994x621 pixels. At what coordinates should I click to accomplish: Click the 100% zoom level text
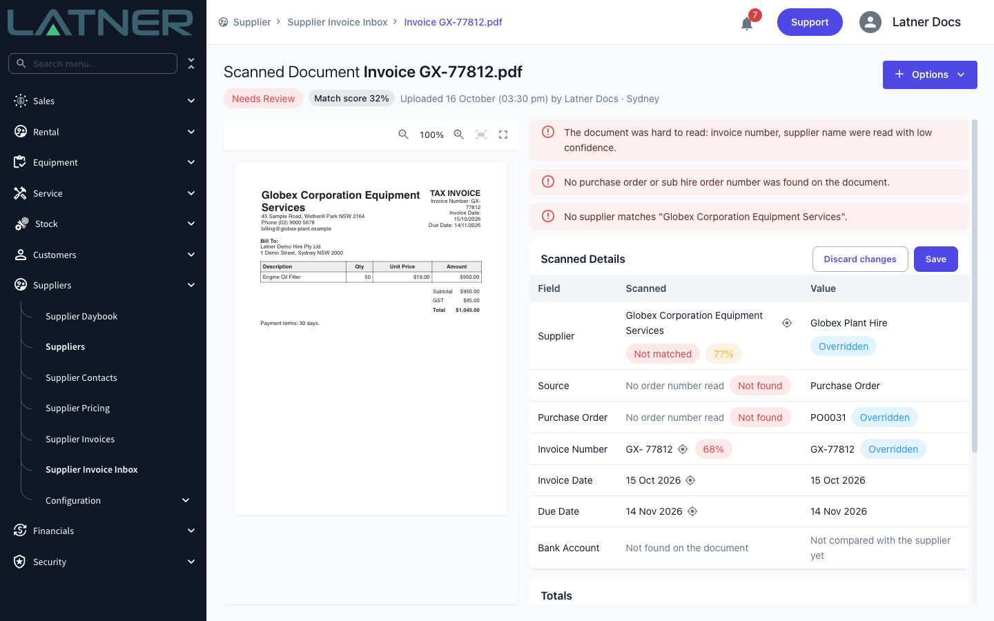(431, 135)
